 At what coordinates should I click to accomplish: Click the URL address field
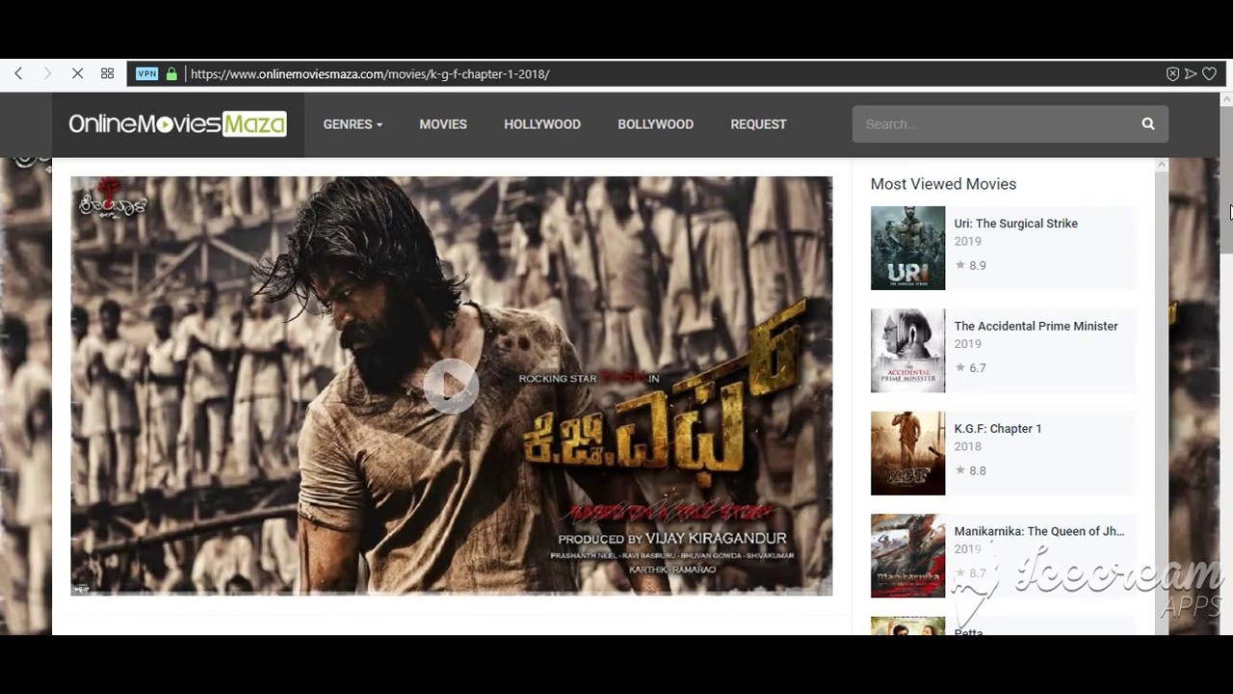[x=674, y=73]
